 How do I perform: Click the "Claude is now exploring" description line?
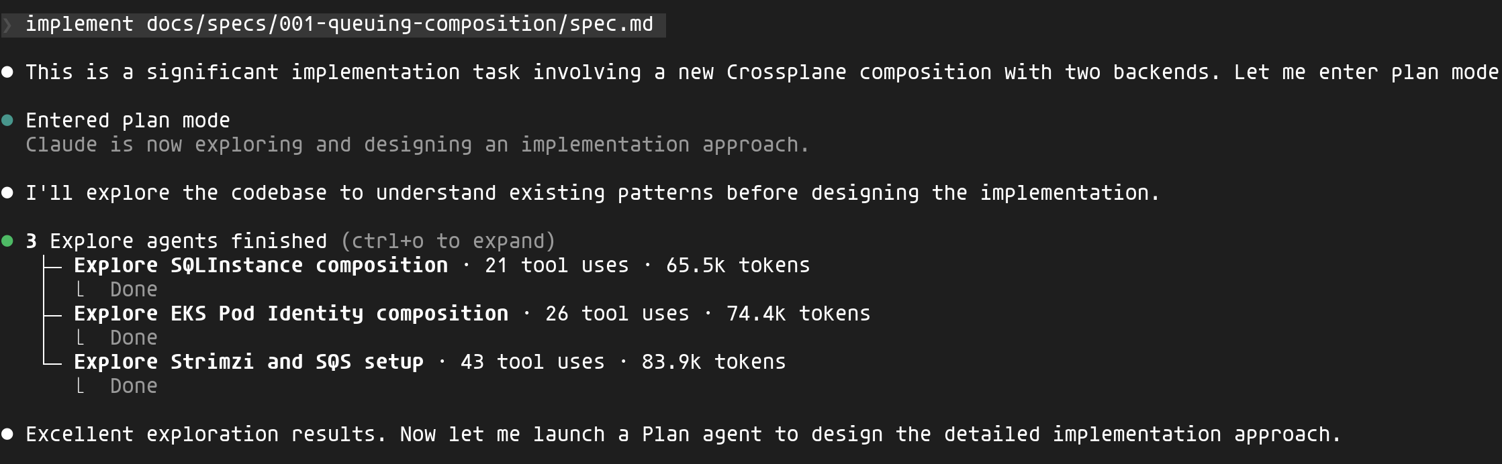tap(417, 145)
